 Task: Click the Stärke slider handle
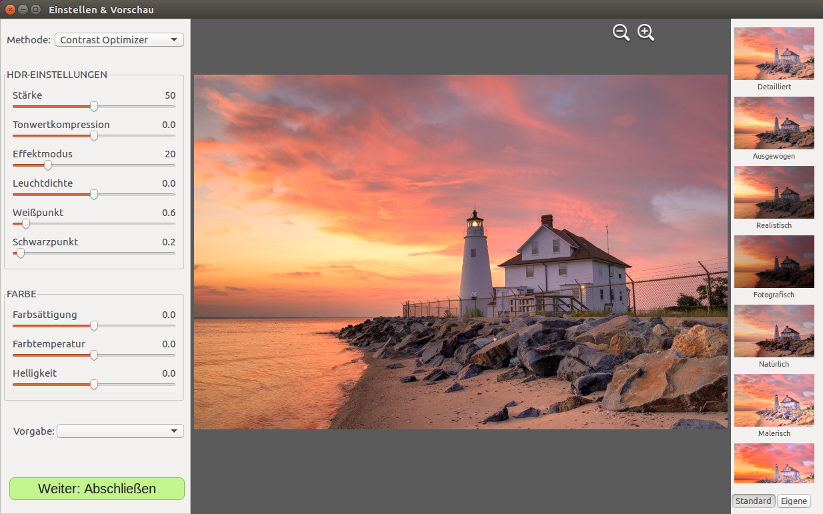(x=94, y=106)
